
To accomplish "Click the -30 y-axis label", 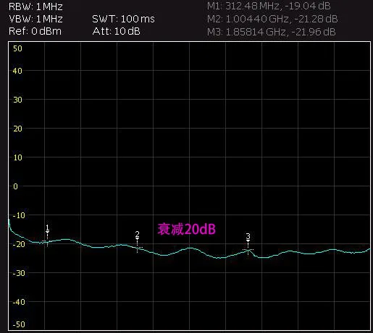I will tap(19, 273).
